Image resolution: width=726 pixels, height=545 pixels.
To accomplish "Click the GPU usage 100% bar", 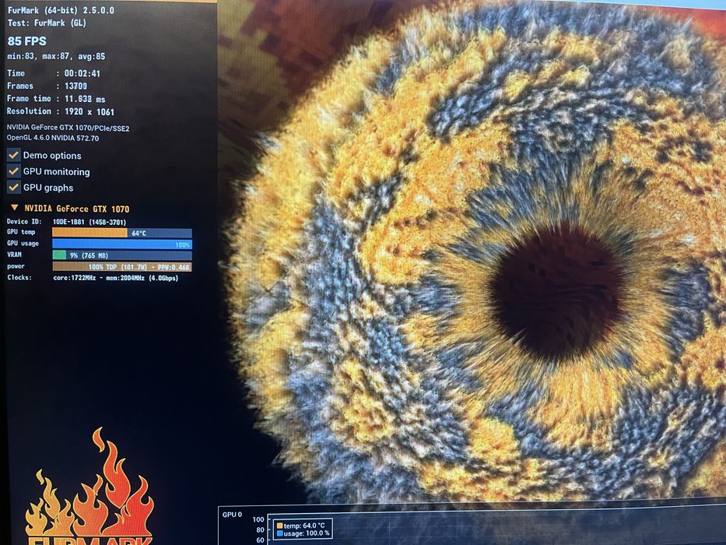I will tap(121, 244).
